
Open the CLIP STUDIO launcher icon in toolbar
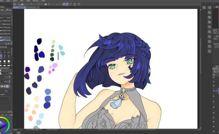tap(14, 4)
